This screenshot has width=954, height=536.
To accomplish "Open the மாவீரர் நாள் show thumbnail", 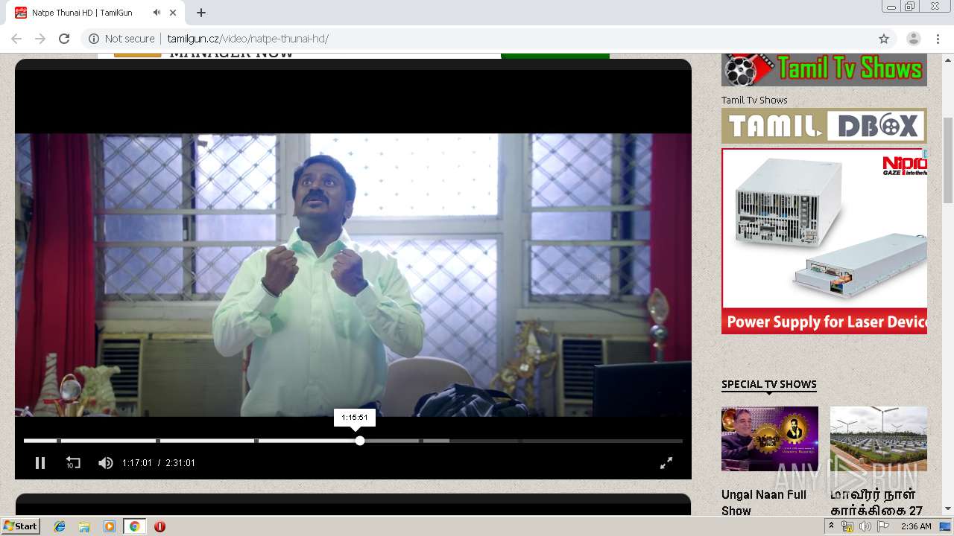I will 879,438.
